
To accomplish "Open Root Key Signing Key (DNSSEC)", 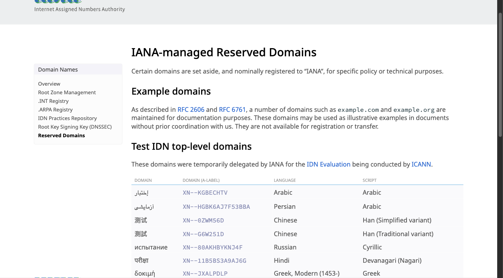I will click(x=75, y=127).
